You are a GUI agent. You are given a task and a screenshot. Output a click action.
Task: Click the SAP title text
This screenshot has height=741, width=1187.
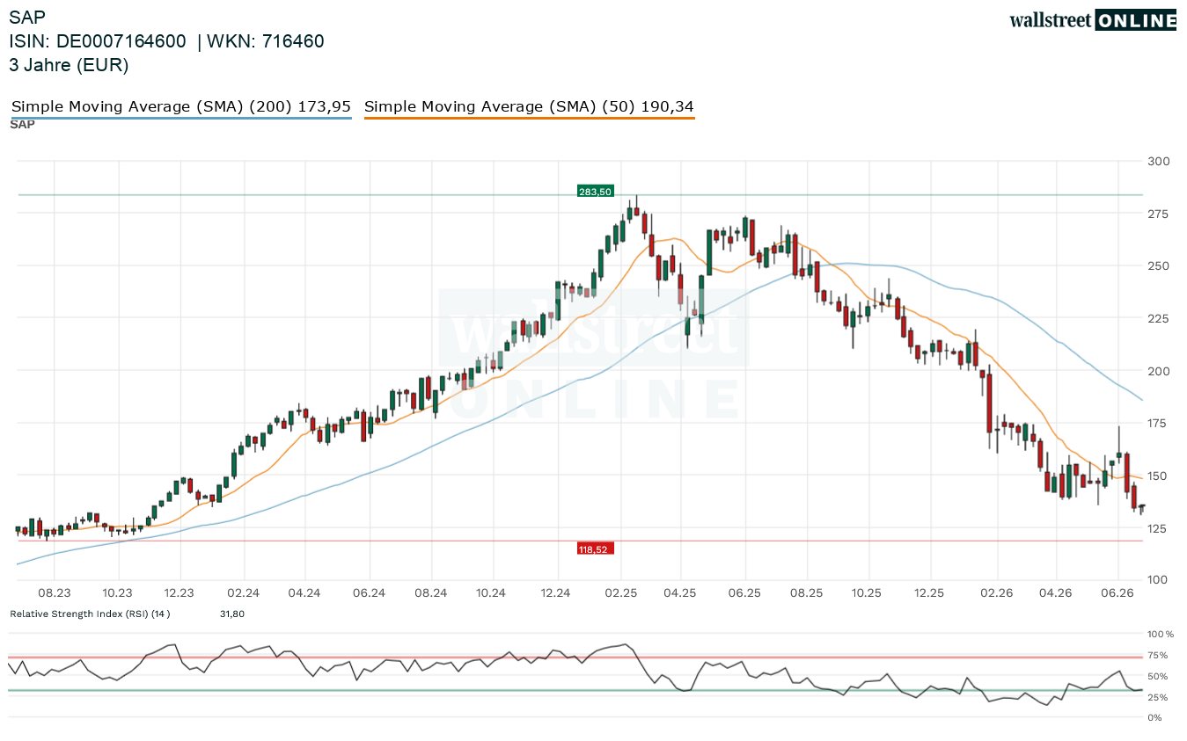(x=27, y=17)
